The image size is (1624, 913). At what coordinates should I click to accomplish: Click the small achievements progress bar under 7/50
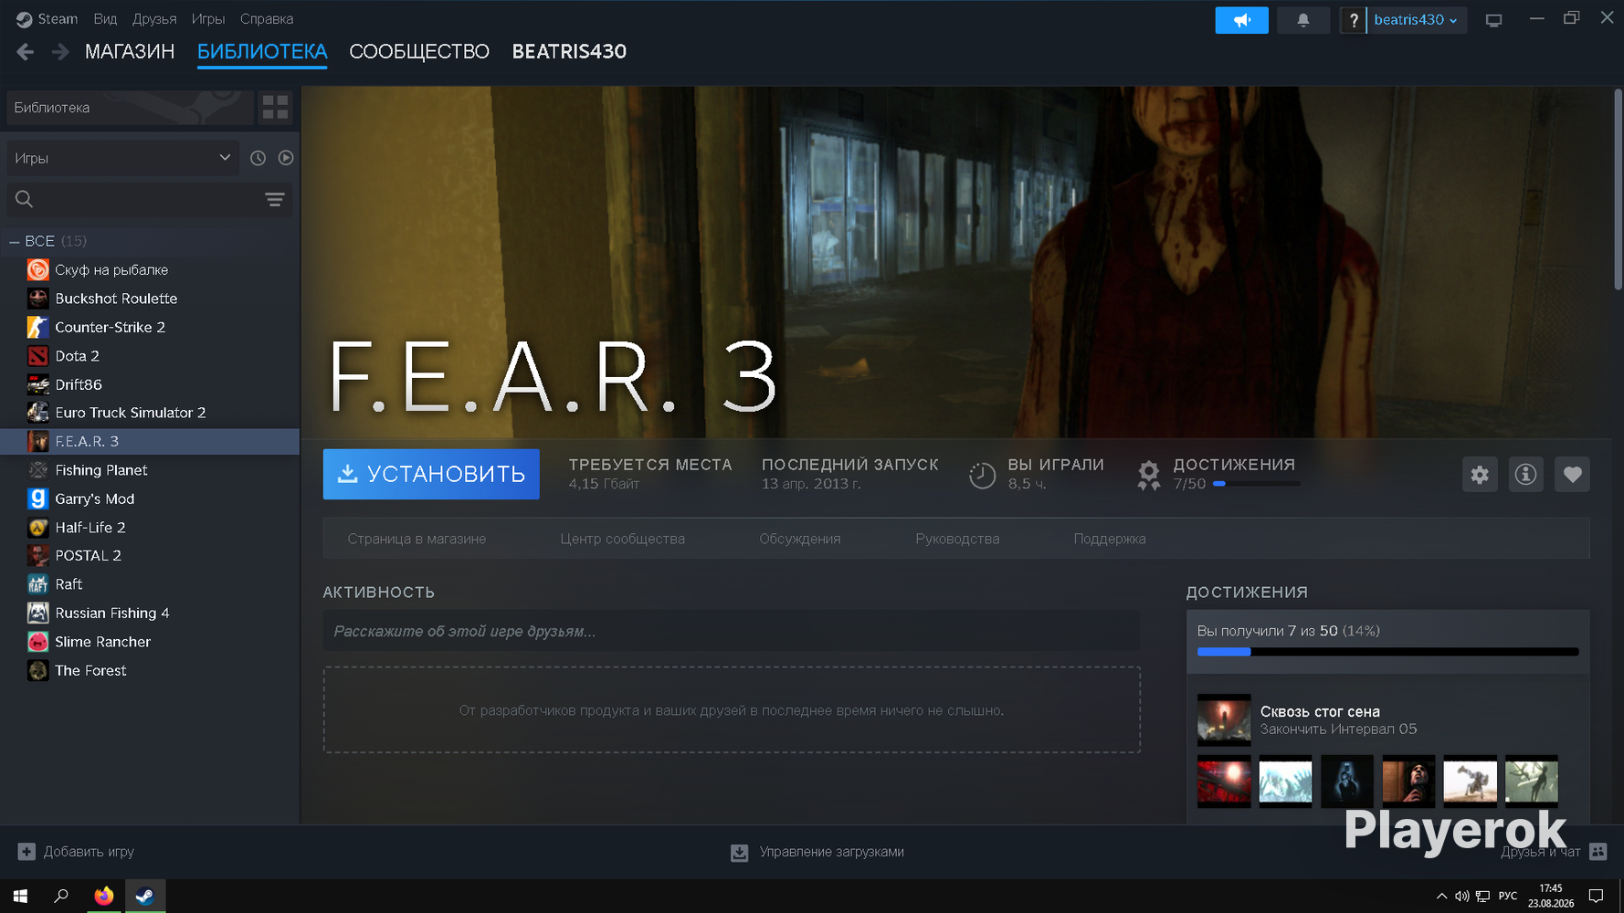point(1256,484)
